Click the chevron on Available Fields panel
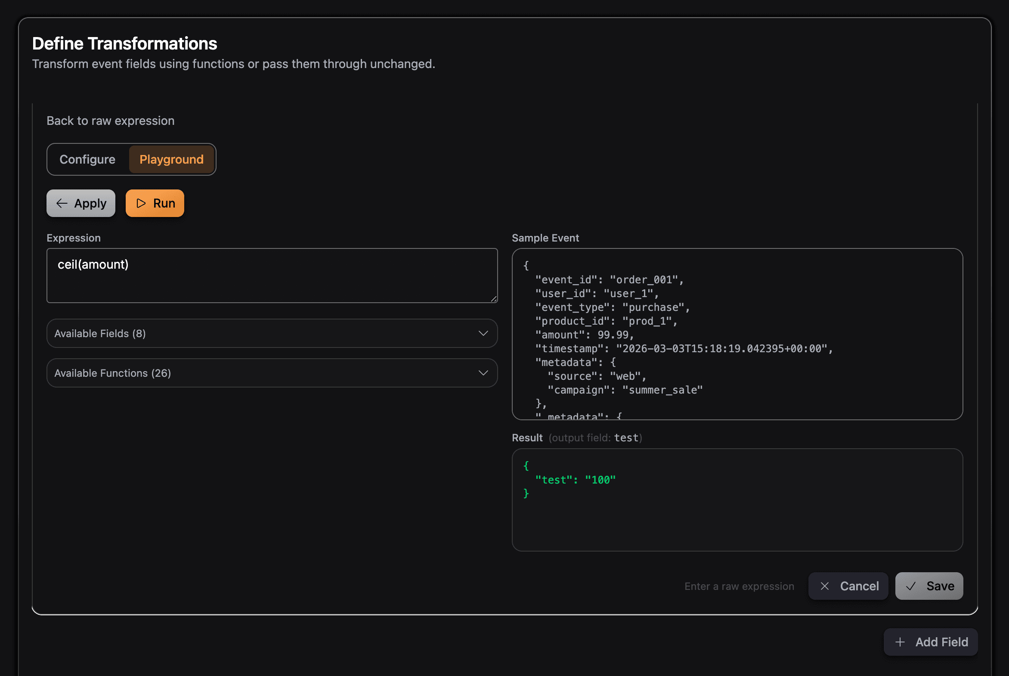The image size is (1009, 676). [x=483, y=333]
